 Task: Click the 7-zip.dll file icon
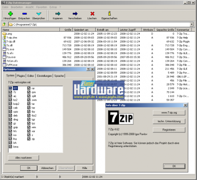coord(4,42)
